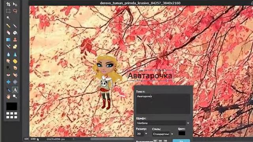The height and width of the screenshot is (142, 253).
Task: Select the Spot Heal tool
Action: pos(15,75)
